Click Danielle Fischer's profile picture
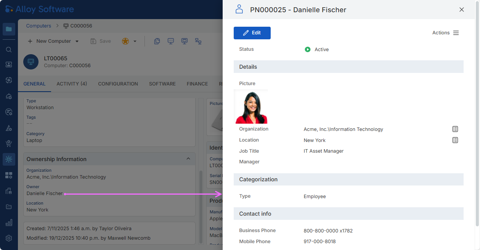The height and width of the screenshot is (250, 480). [251, 107]
